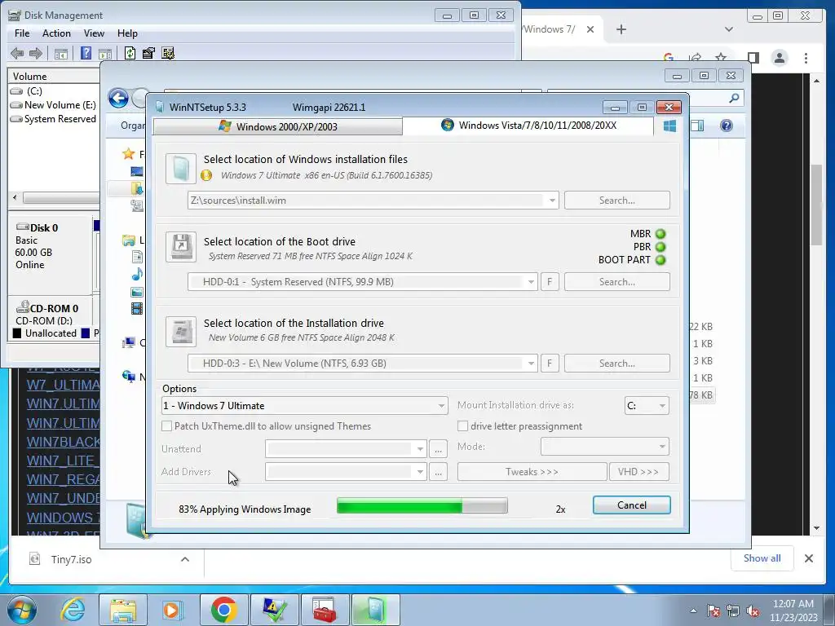Open the Add Drivers dropdown
The height and width of the screenshot is (626, 835).
click(x=346, y=472)
